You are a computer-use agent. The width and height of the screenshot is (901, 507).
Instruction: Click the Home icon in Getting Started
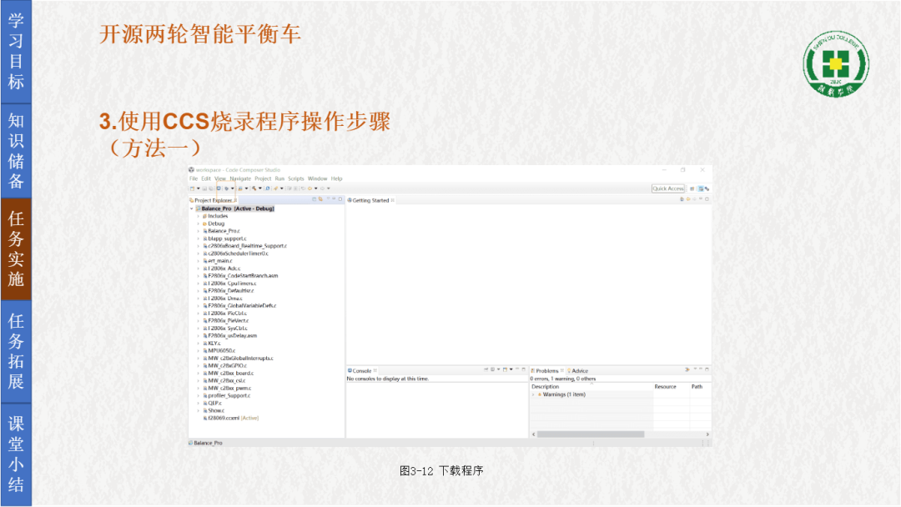coord(682,199)
